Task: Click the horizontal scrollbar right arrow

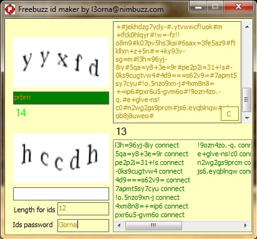Action: [246, 225]
